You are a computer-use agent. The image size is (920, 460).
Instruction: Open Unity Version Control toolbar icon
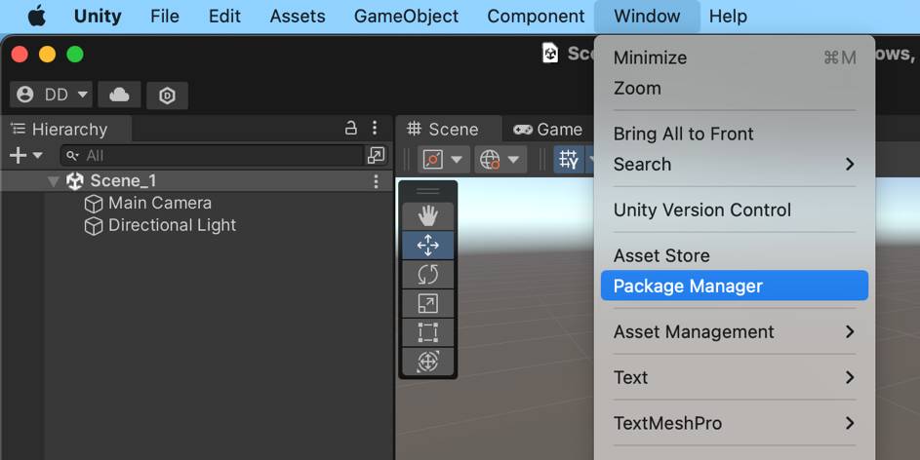[167, 95]
